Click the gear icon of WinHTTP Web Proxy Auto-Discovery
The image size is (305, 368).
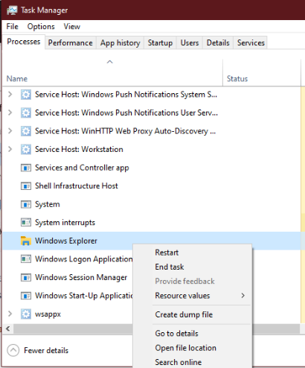click(x=26, y=131)
